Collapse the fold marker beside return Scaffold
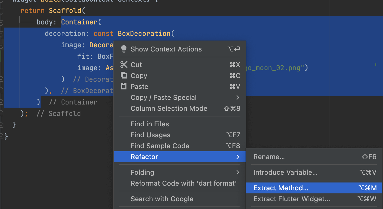 coord(2,11)
